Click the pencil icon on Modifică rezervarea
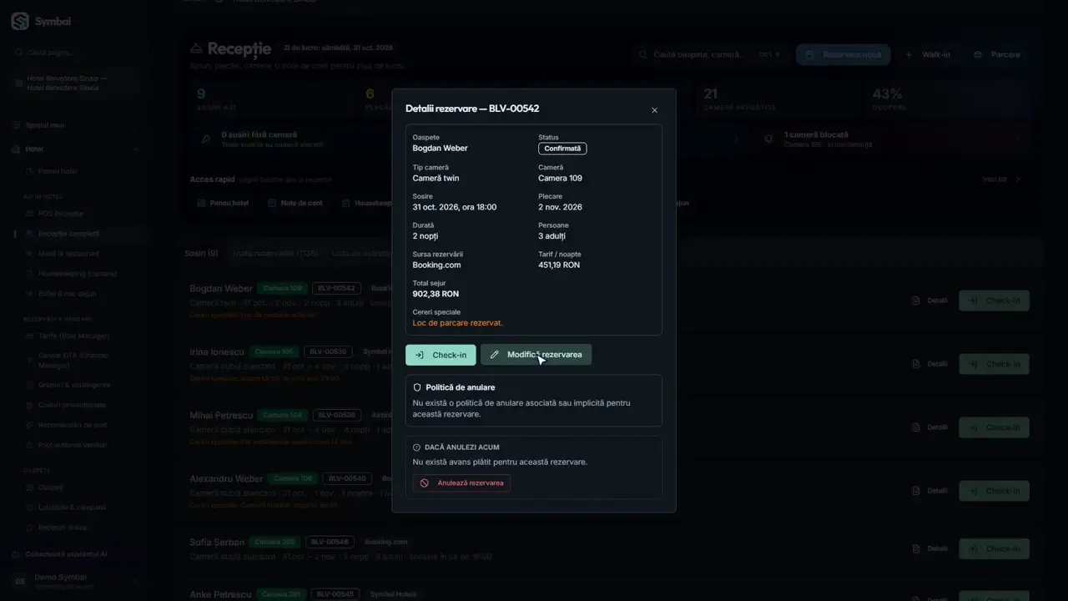The width and height of the screenshot is (1068, 601). click(494, 355)
